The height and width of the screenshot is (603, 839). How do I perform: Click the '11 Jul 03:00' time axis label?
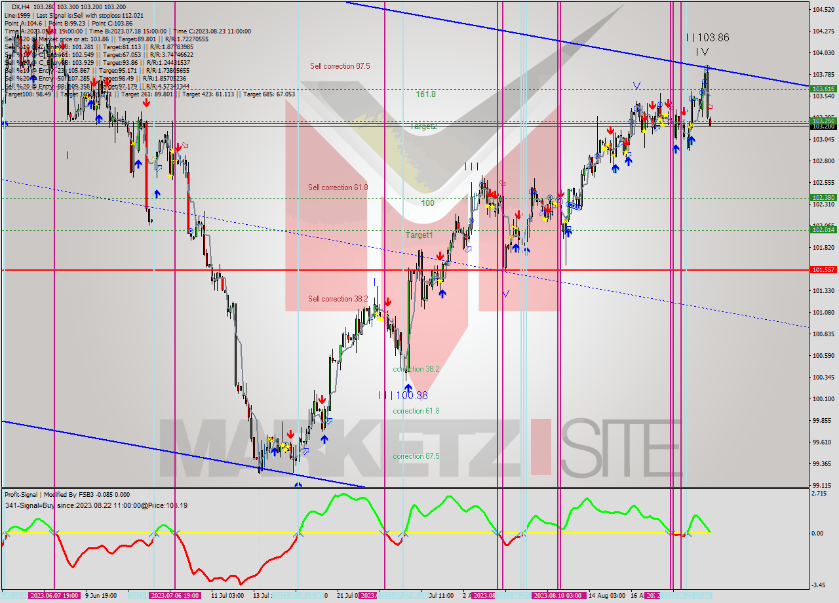click(x=227, y=595)
